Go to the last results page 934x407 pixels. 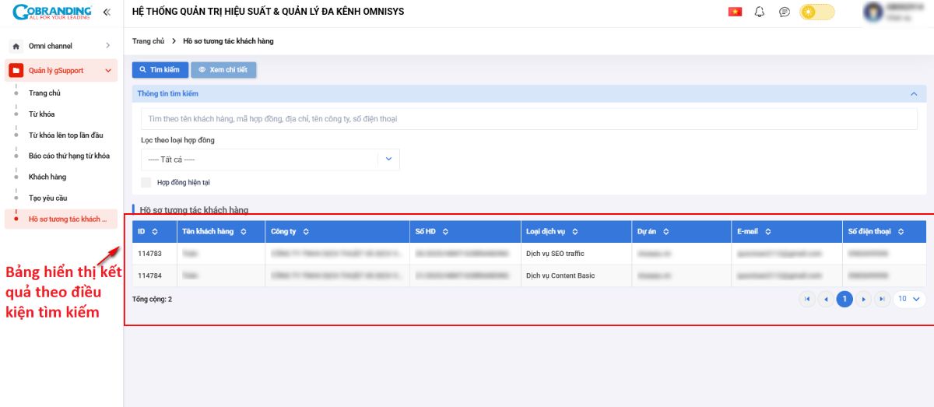[882, 299]
